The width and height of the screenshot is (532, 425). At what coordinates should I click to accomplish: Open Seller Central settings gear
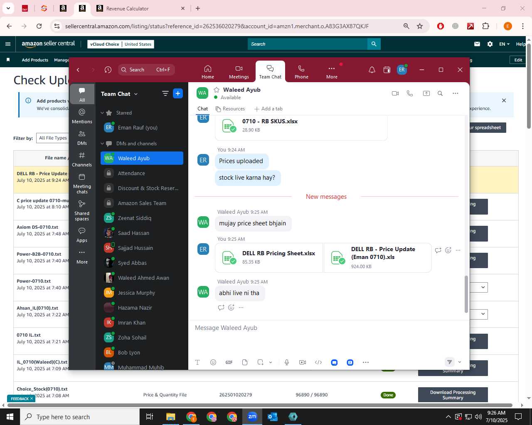pos(490,44)
